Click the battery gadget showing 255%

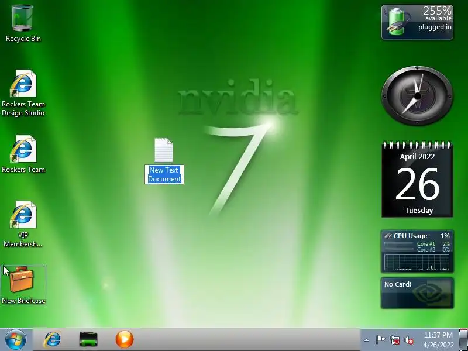coord(417,22)
